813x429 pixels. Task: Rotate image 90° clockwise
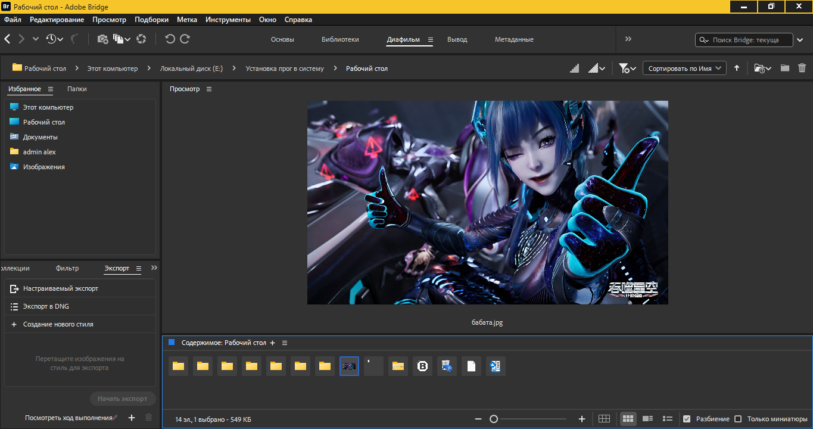(x=185, y=39)
